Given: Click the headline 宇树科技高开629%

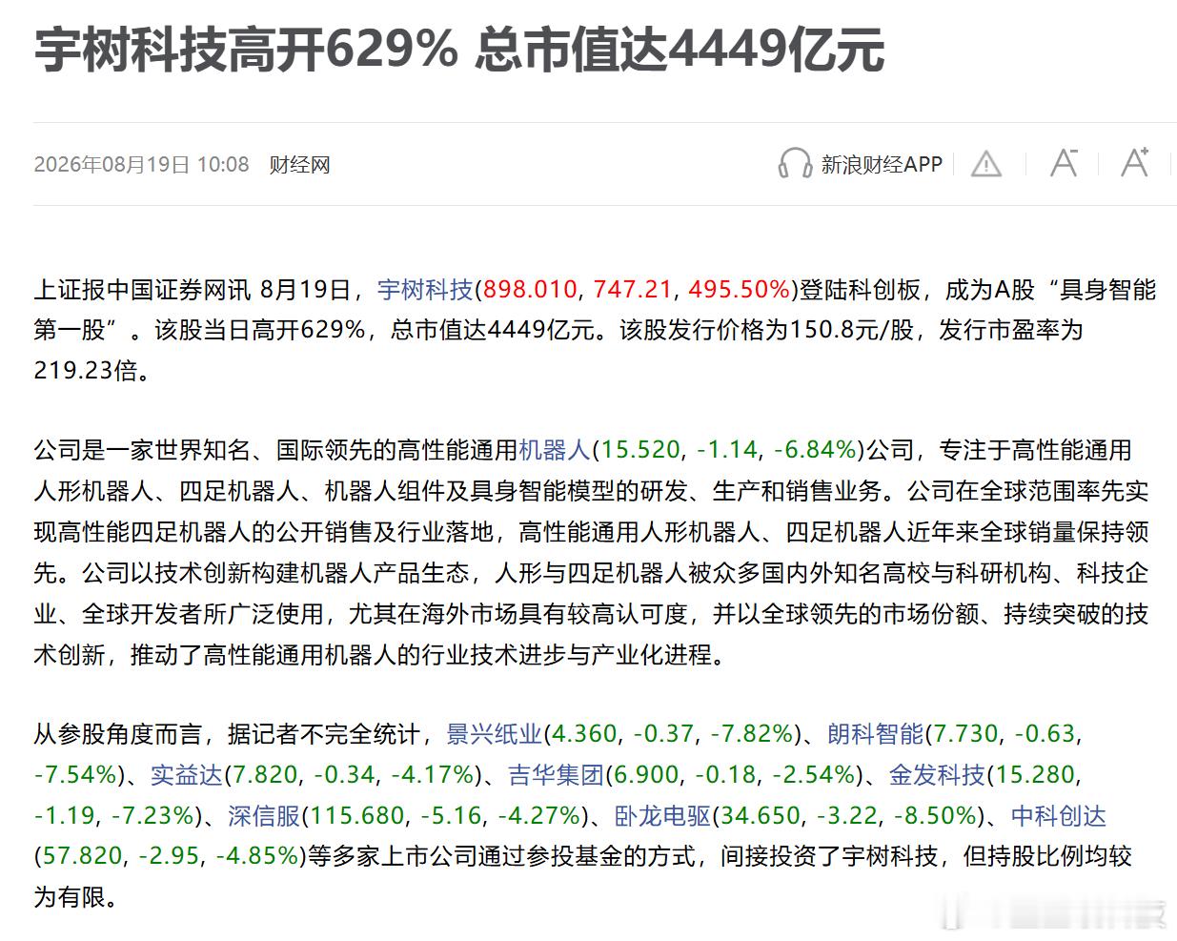Looking at the screenshot, I should click(x=246, y=50).
